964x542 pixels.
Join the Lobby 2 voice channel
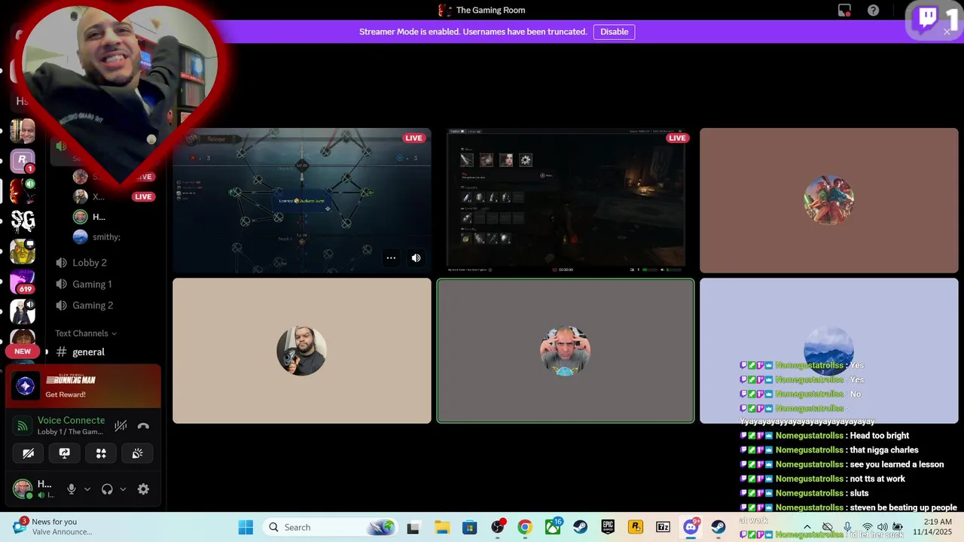[89, 263]
